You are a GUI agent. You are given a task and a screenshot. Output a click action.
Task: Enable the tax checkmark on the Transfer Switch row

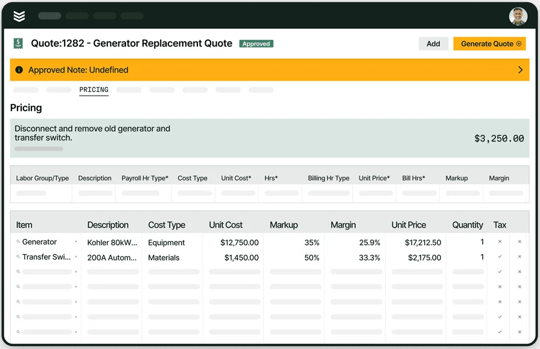(x=500, y=257)
